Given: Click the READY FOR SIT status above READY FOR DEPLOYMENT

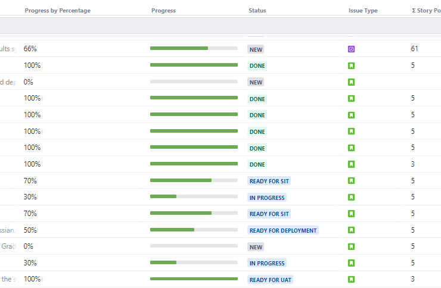Looking at the screenshot, I should [269, 214].
